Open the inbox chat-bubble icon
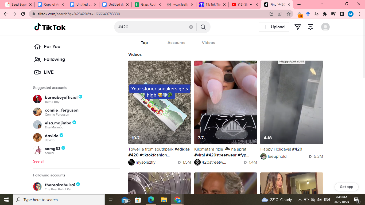The height and width of the screenshot is (205, 365). 310,27
